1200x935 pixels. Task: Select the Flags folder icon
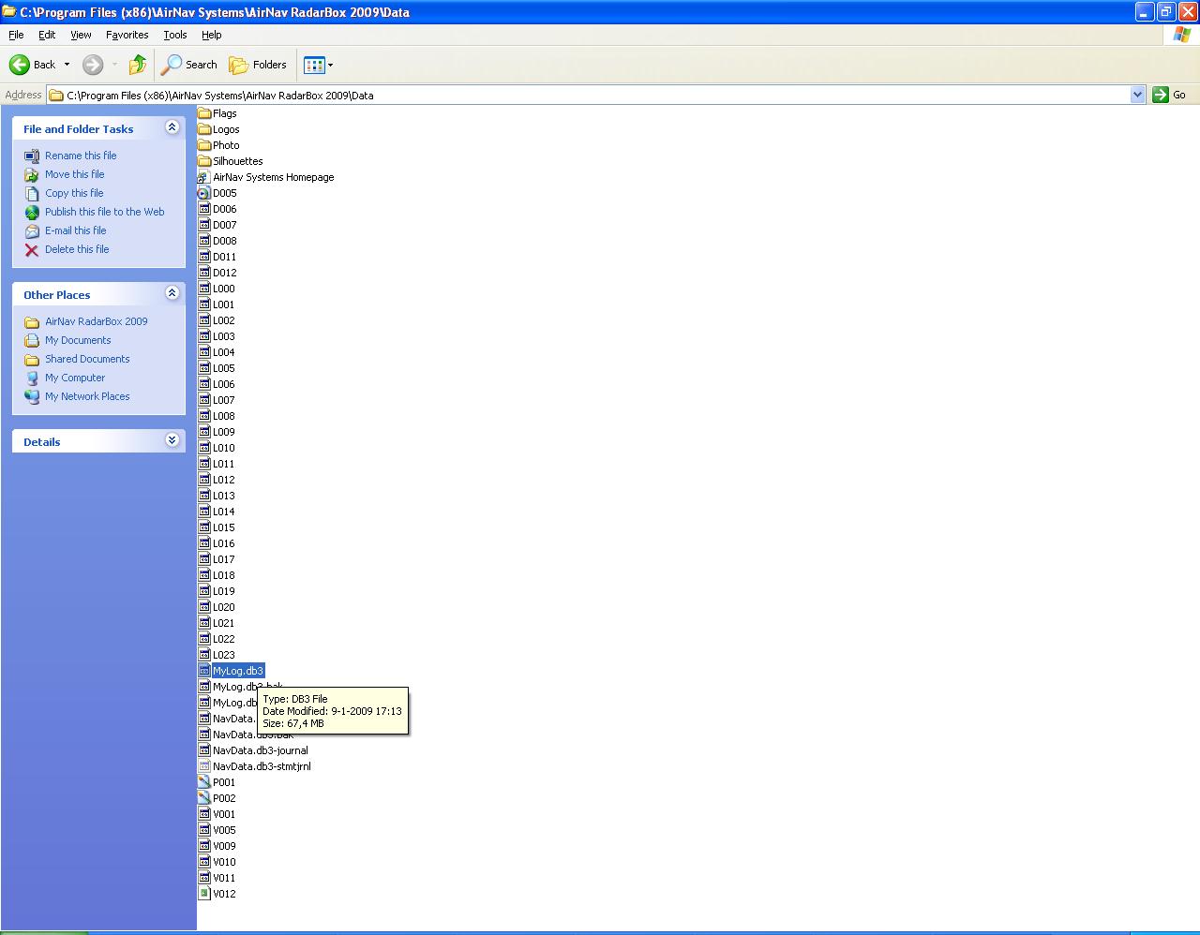pos(204,113)
